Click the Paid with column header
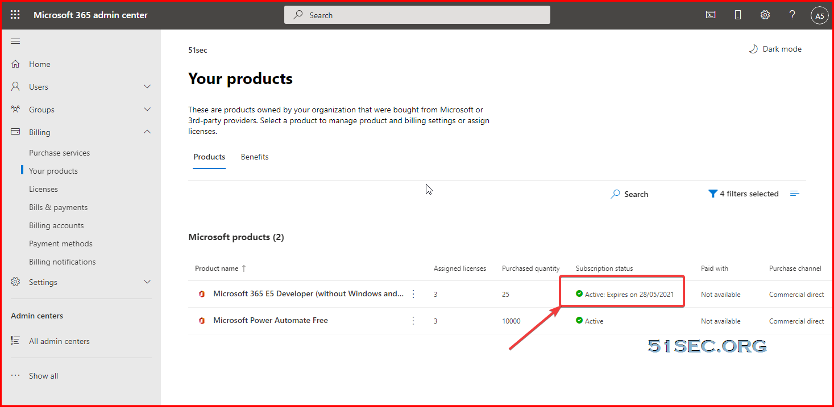 (x=715, y=268)
